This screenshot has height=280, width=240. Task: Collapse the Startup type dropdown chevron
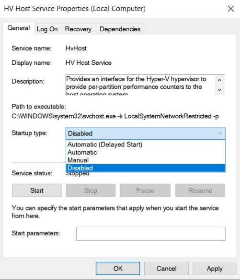pyautogui.click(x=220, y=133)
